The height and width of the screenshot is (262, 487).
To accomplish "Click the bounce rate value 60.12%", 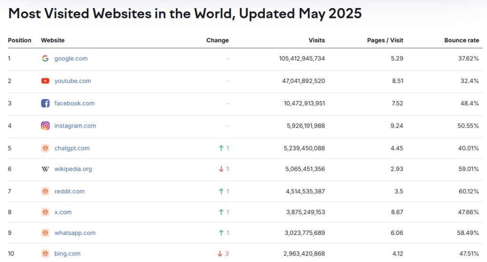I will coord(468,191).
